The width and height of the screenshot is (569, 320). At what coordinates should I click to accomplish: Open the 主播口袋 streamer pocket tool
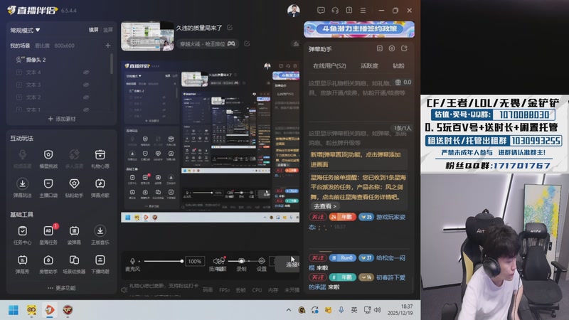48,187
